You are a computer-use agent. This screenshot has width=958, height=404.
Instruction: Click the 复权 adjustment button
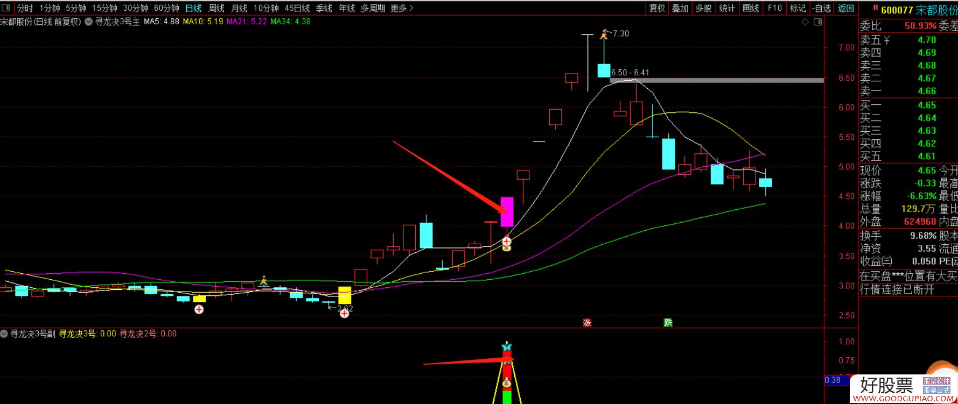coord(658,8)
